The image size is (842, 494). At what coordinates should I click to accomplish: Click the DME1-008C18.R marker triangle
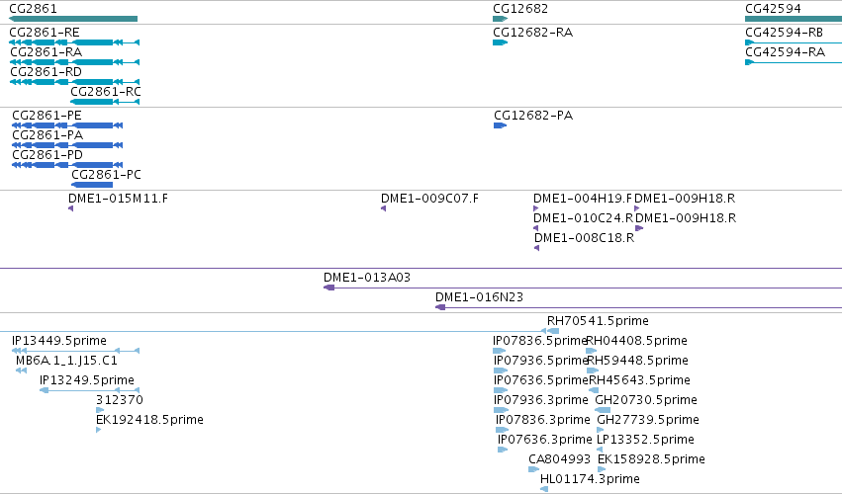[537, 248]
